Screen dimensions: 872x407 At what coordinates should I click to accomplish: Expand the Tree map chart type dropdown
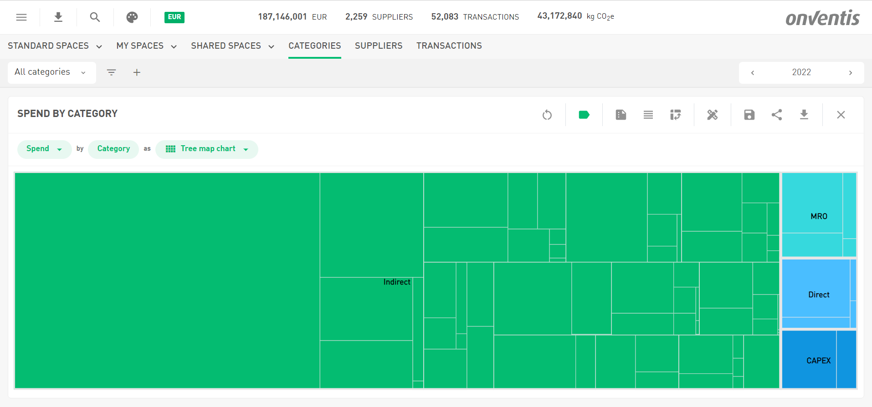tap(207, 149)
